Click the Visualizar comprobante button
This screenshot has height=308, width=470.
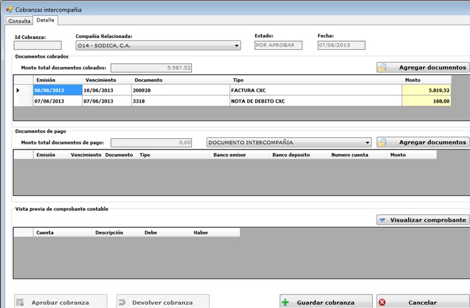coord(423,220)
